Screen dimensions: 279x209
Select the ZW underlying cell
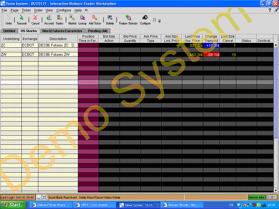point(11,55)
